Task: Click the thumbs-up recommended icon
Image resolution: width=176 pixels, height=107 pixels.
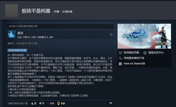Action: coord(12,34)
